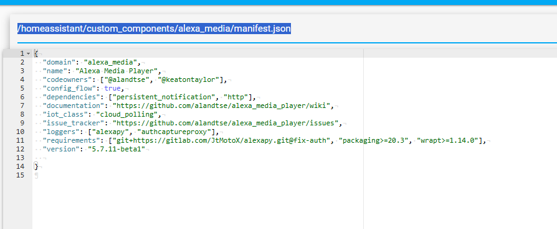Click the "@alandtse" string
The width and height of the screenshot is (557, 229).
pos(127,79)
